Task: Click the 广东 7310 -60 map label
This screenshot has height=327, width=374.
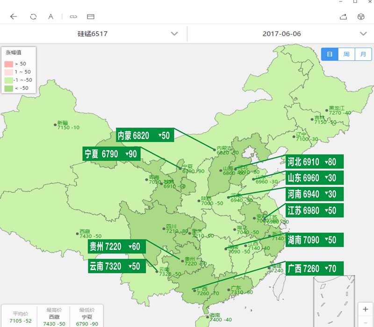Action: [242, 290]
